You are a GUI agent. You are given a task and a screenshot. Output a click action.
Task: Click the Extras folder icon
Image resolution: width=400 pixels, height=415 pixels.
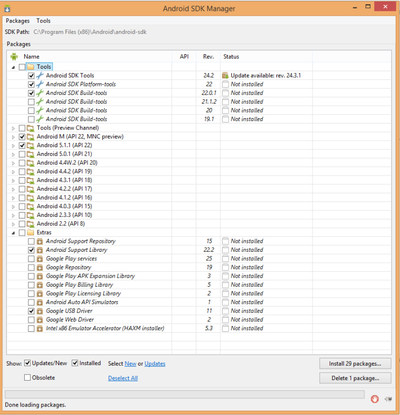(x=31, y=232)
